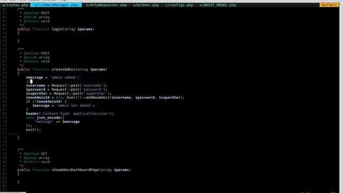Image resolution: width=343 pixels, height=193 pixels.
Task: Click the line "$message = 'admin added';"
Action: tap(53, 77)
